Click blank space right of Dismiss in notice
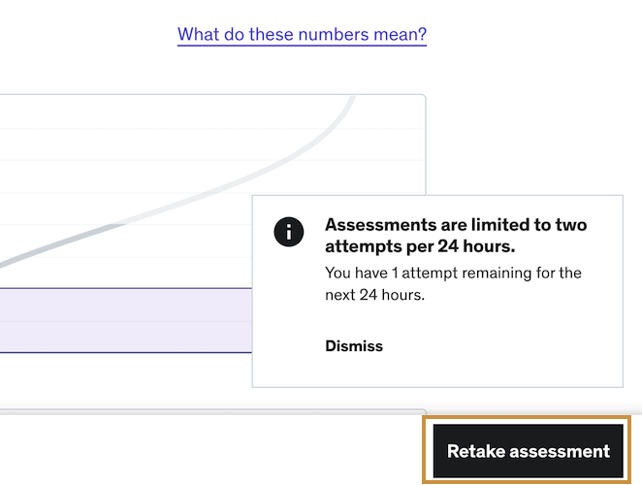 pyautogui.click(x=504, y=346)
